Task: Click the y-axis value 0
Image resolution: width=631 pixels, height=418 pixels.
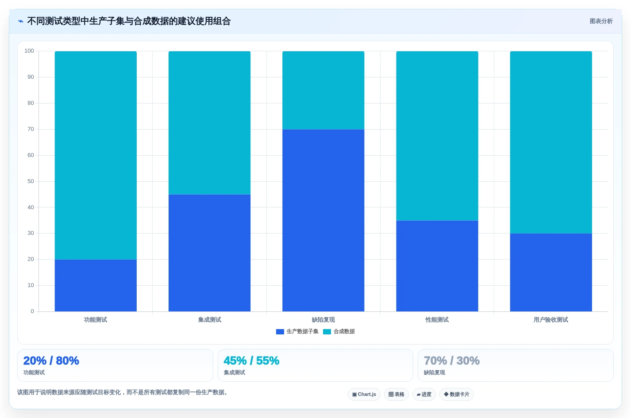Action: click(32, 311)
